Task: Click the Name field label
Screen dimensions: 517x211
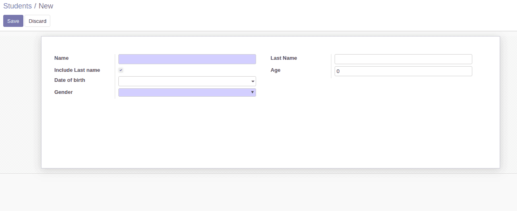Action: click(62, 58)
